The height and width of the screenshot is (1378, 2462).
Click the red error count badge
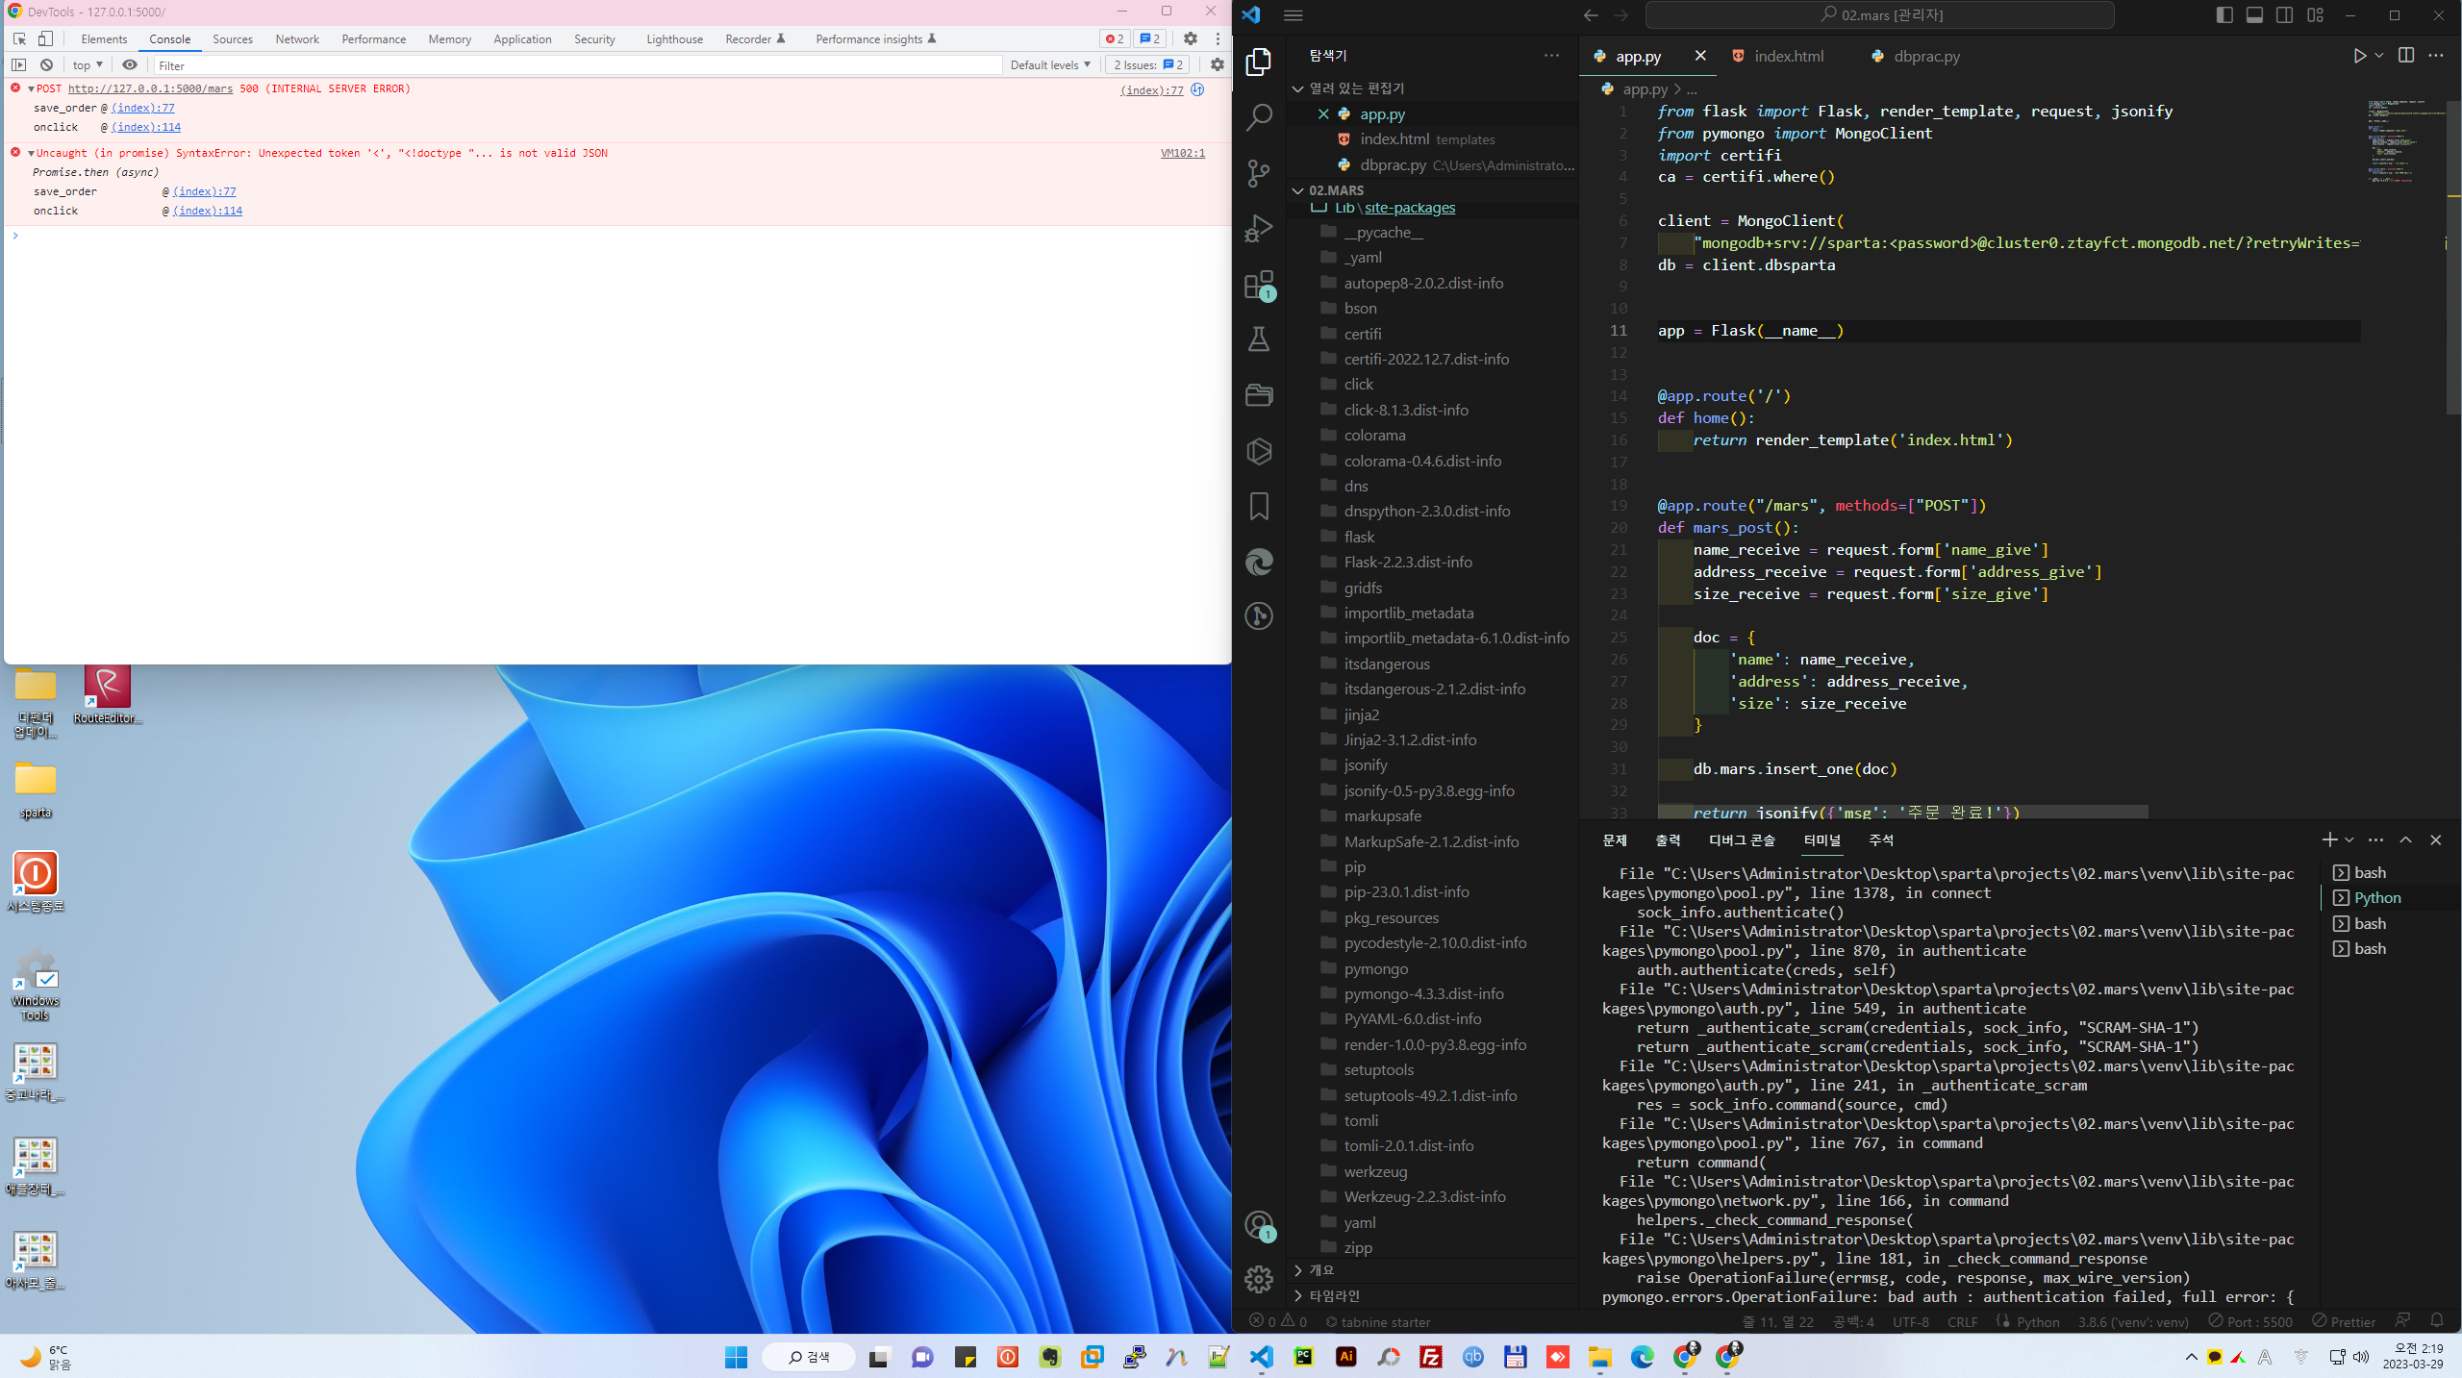coord(1115,38)
